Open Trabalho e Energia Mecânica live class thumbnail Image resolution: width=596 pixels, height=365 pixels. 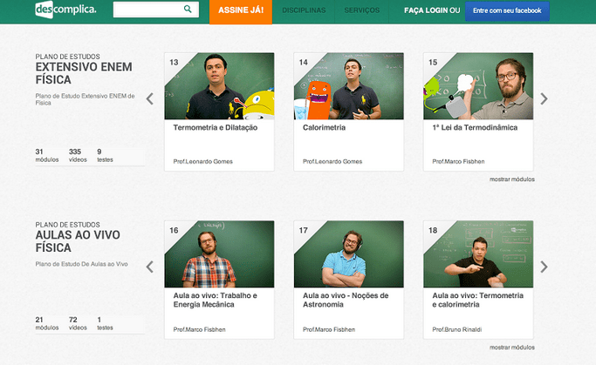[219, 253]
